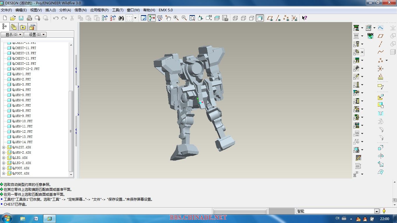Expand the LEG.ASM tree node
This screenshot has width=397, height=223.
4,158
